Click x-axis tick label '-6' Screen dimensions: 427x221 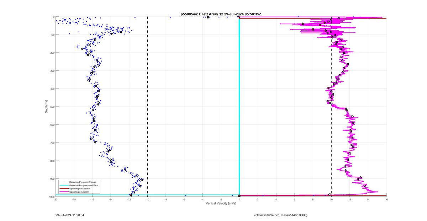184,199
